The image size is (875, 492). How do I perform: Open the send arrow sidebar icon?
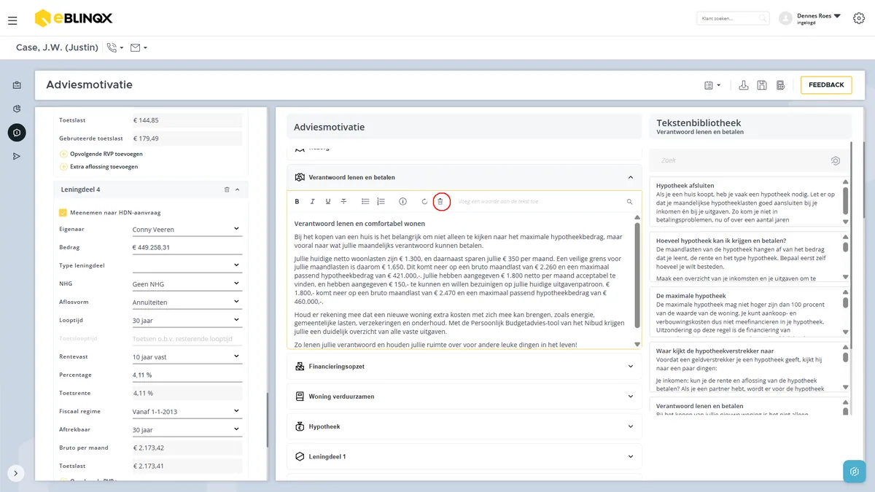[17, 156]
